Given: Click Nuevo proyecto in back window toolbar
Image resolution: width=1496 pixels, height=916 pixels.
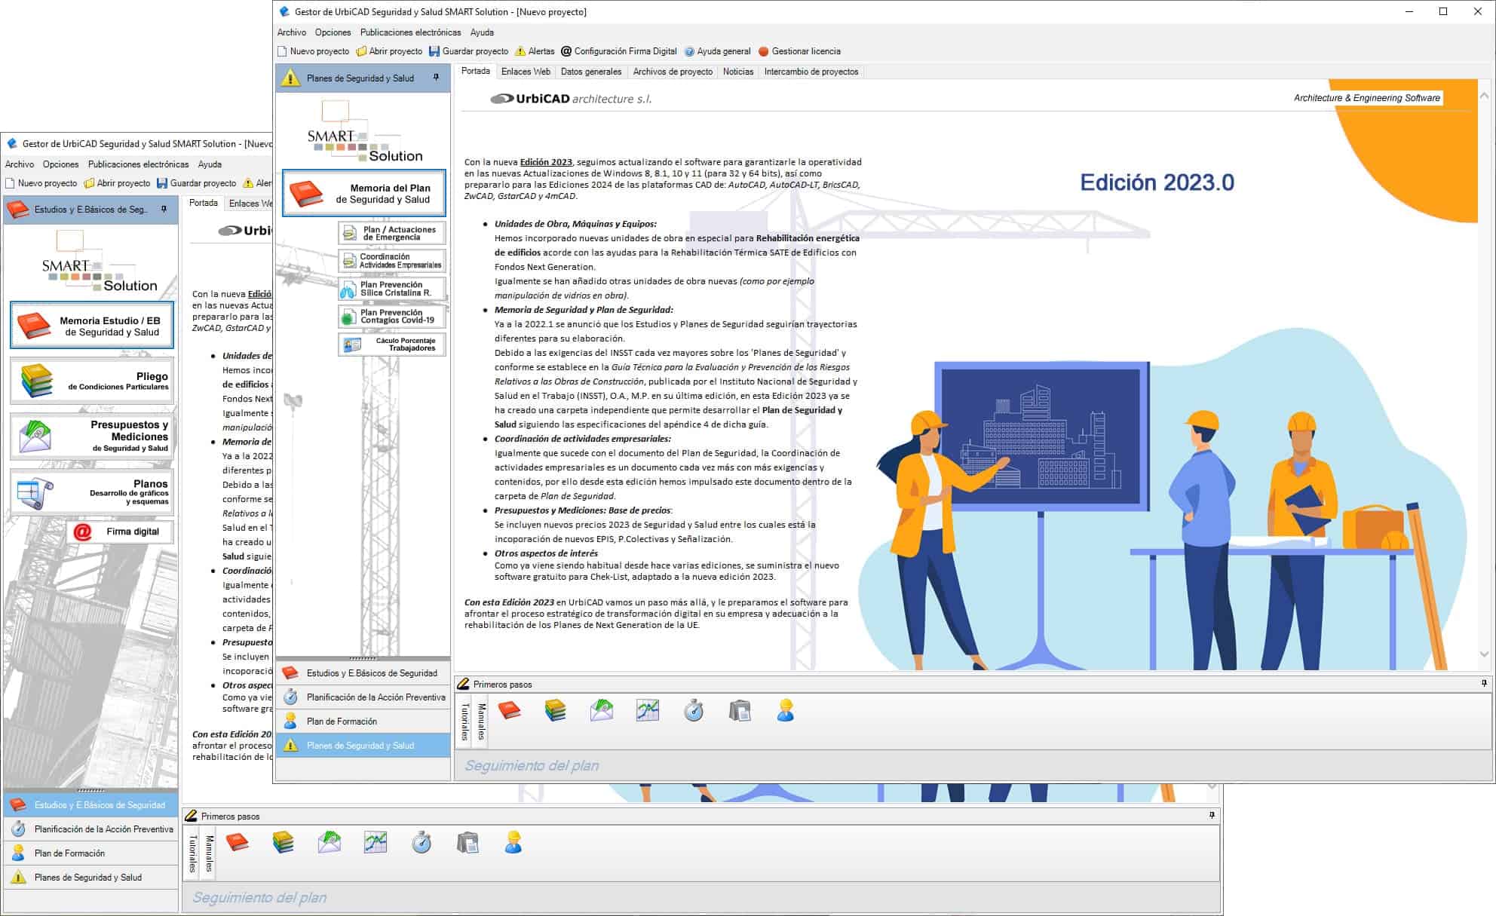Looking at the screenshot, I should (41, 183).
